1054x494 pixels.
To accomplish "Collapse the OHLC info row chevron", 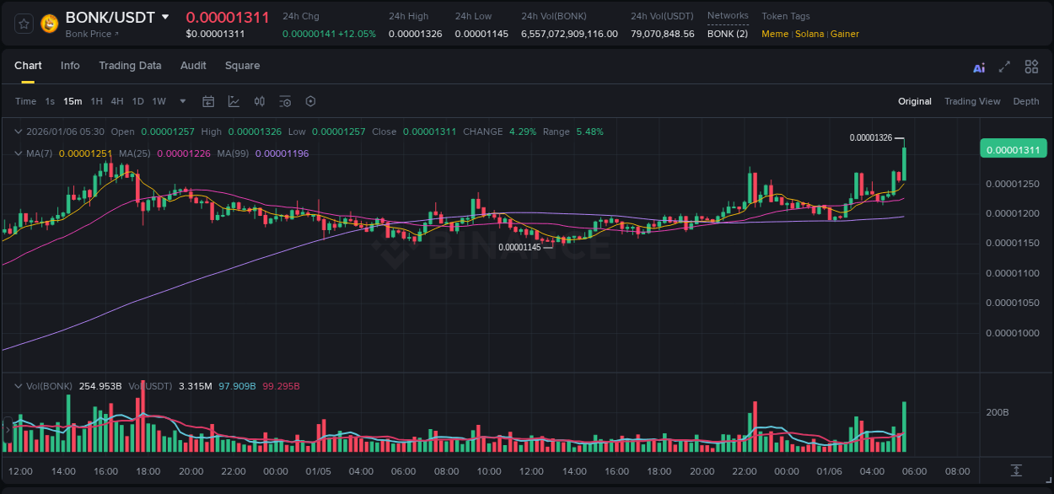I will coord(19,132).
